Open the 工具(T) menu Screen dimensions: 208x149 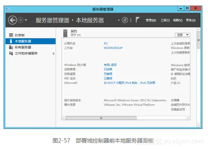[x=165, y=20]
